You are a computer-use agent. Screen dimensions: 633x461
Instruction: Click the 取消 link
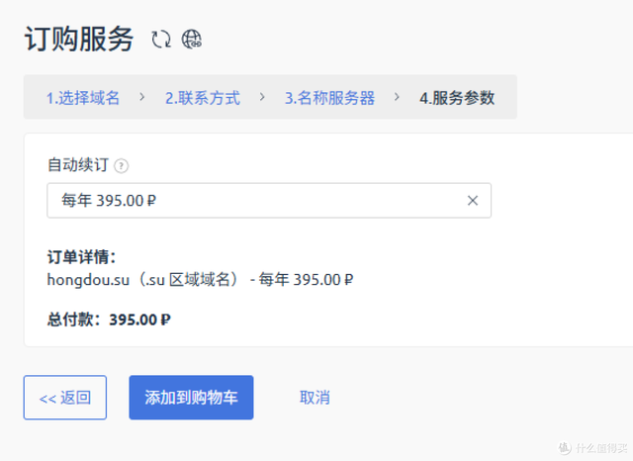click(315, 398)
